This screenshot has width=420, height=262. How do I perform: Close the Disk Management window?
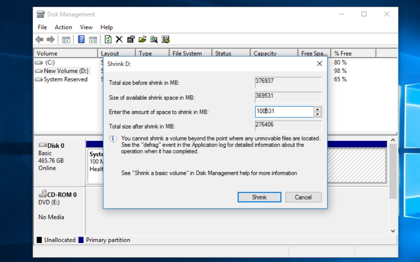coord(386,14)
